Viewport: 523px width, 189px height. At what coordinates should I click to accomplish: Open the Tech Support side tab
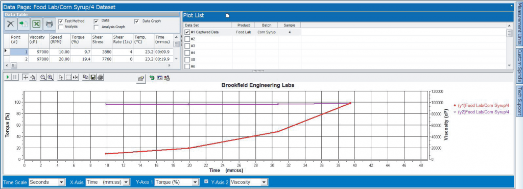(x=519, y=101)
